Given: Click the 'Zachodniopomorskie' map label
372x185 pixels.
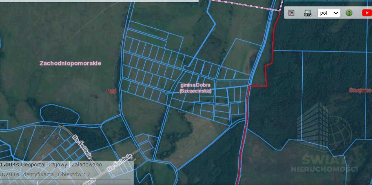Looking at the screenshot, I should [x=70, y=63].
